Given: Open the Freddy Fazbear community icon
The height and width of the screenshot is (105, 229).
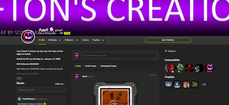Looking at the screenshot, I should tap(169, 68).
